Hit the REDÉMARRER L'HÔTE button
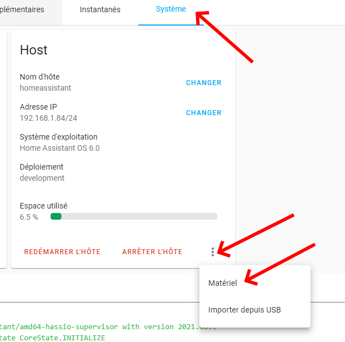 (62, 252)
